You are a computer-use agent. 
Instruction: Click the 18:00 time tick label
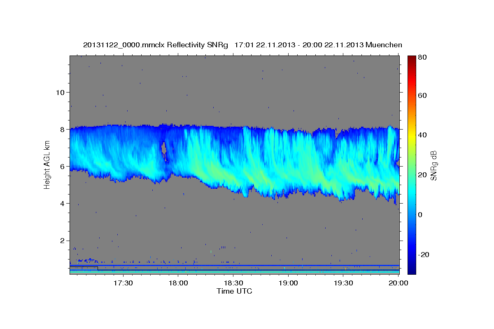tap(178, 283)
